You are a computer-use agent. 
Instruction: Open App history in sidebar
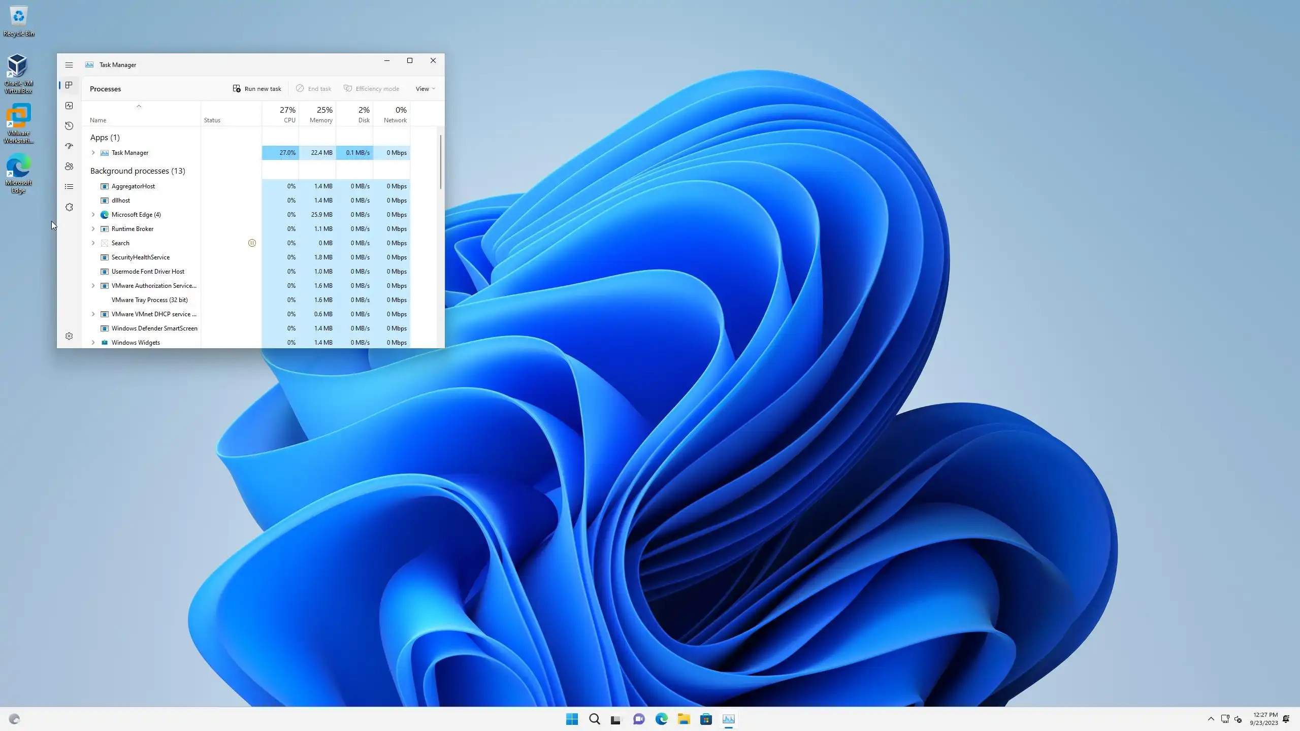point(69,126)
